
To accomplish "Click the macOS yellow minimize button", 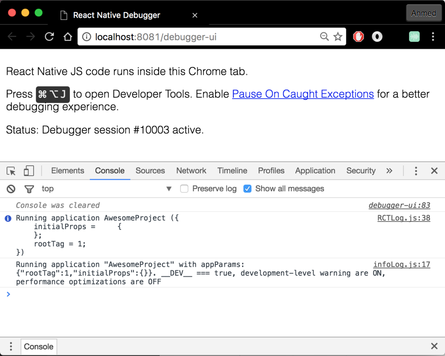I will (x=25, y=13).
